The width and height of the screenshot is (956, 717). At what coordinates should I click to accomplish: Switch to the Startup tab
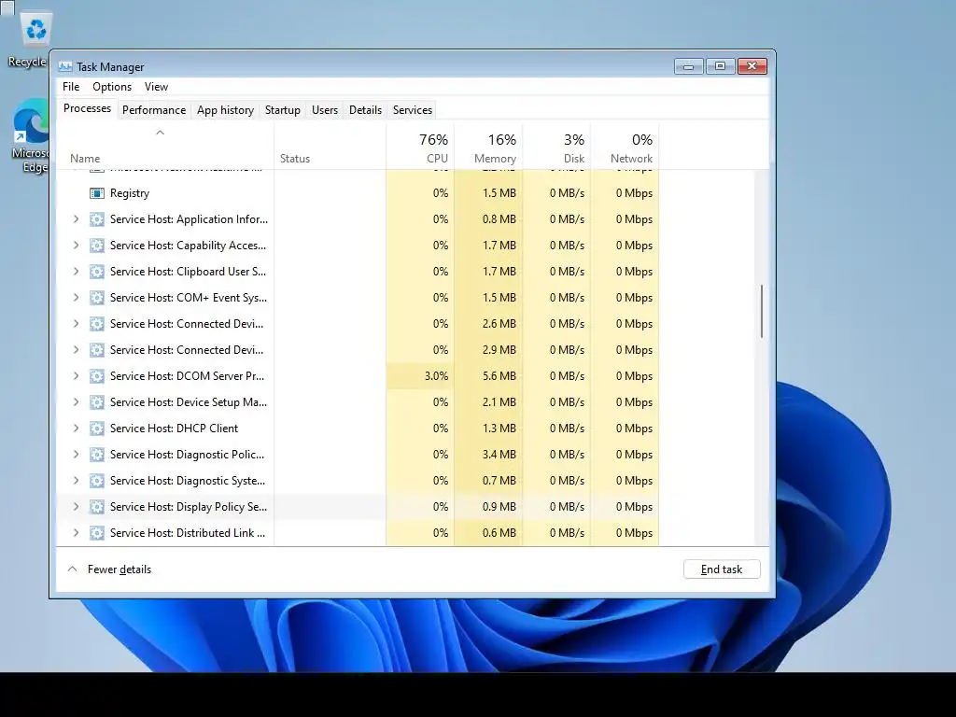click(282, 110)
